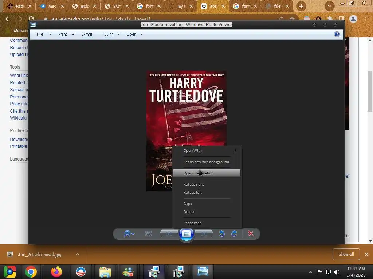Screen dimensions: 373x279
Task: Open the Open menu in toolbar
Action: [131, 34]
